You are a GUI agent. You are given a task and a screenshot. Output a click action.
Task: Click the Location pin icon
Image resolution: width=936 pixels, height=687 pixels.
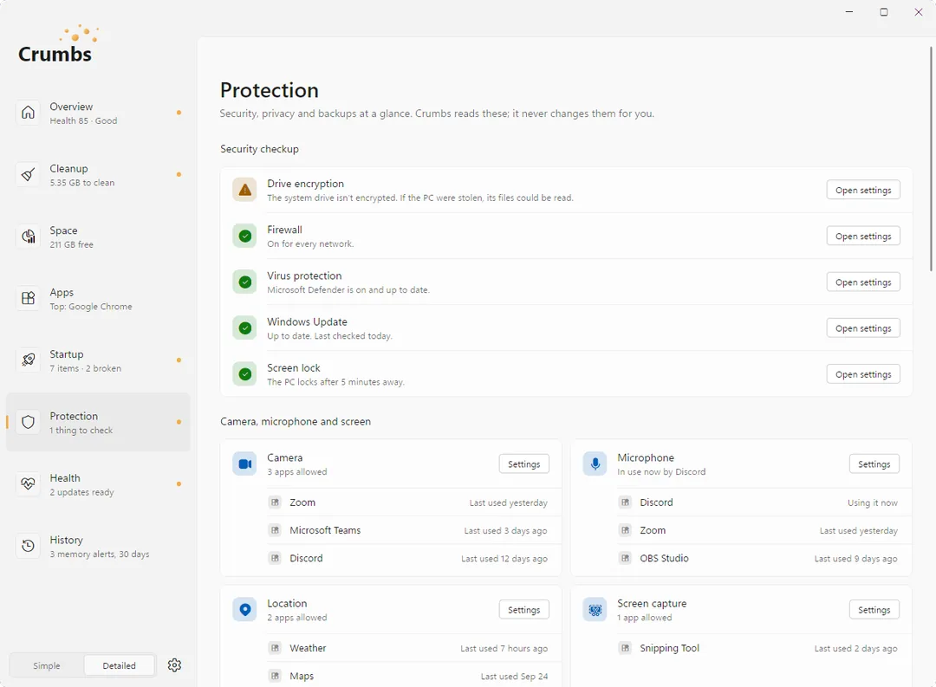coord(244,609)
